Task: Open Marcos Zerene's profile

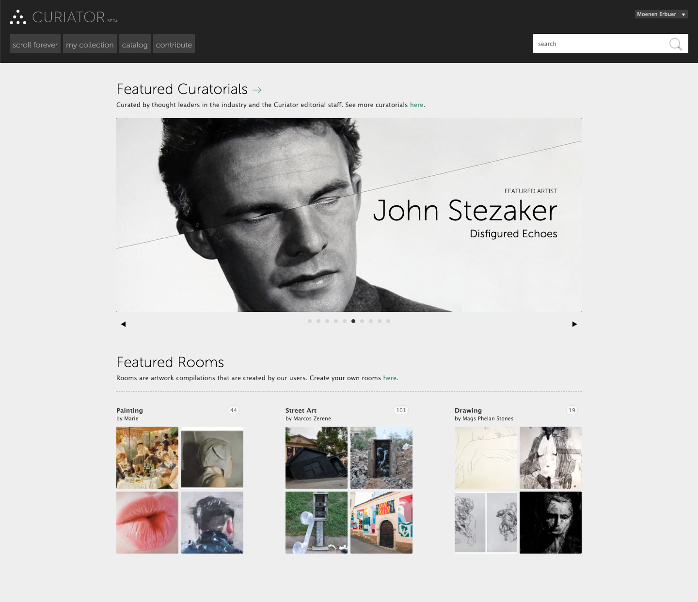Action: click(x=312, y=418)
